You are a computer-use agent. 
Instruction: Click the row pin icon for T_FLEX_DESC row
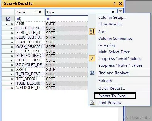coord(12,75)
